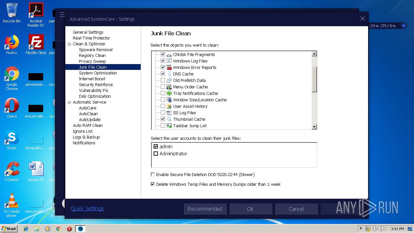Open Privacy Sweep settings
Screen dimensions: 414x233
(x=92, y=61)
